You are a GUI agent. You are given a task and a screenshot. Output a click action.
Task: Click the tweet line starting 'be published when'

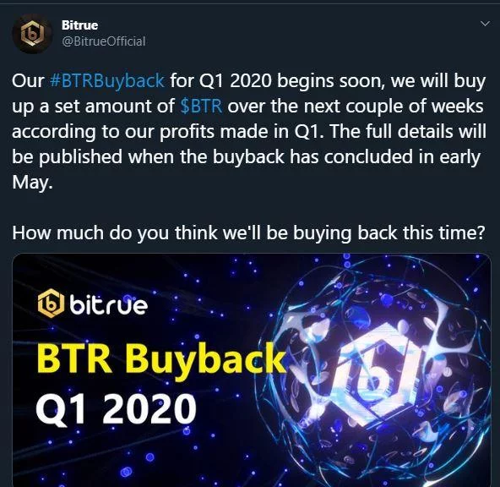[x=246, y=157]
